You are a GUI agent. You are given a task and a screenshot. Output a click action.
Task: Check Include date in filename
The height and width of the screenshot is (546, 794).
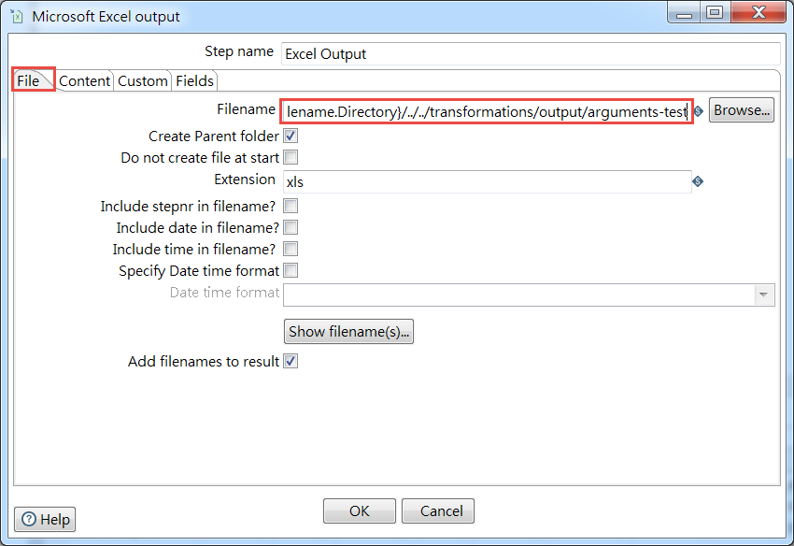coord(291,227)
